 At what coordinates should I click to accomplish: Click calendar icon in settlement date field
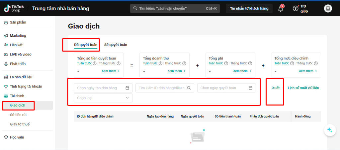click(x=251, y=88)
